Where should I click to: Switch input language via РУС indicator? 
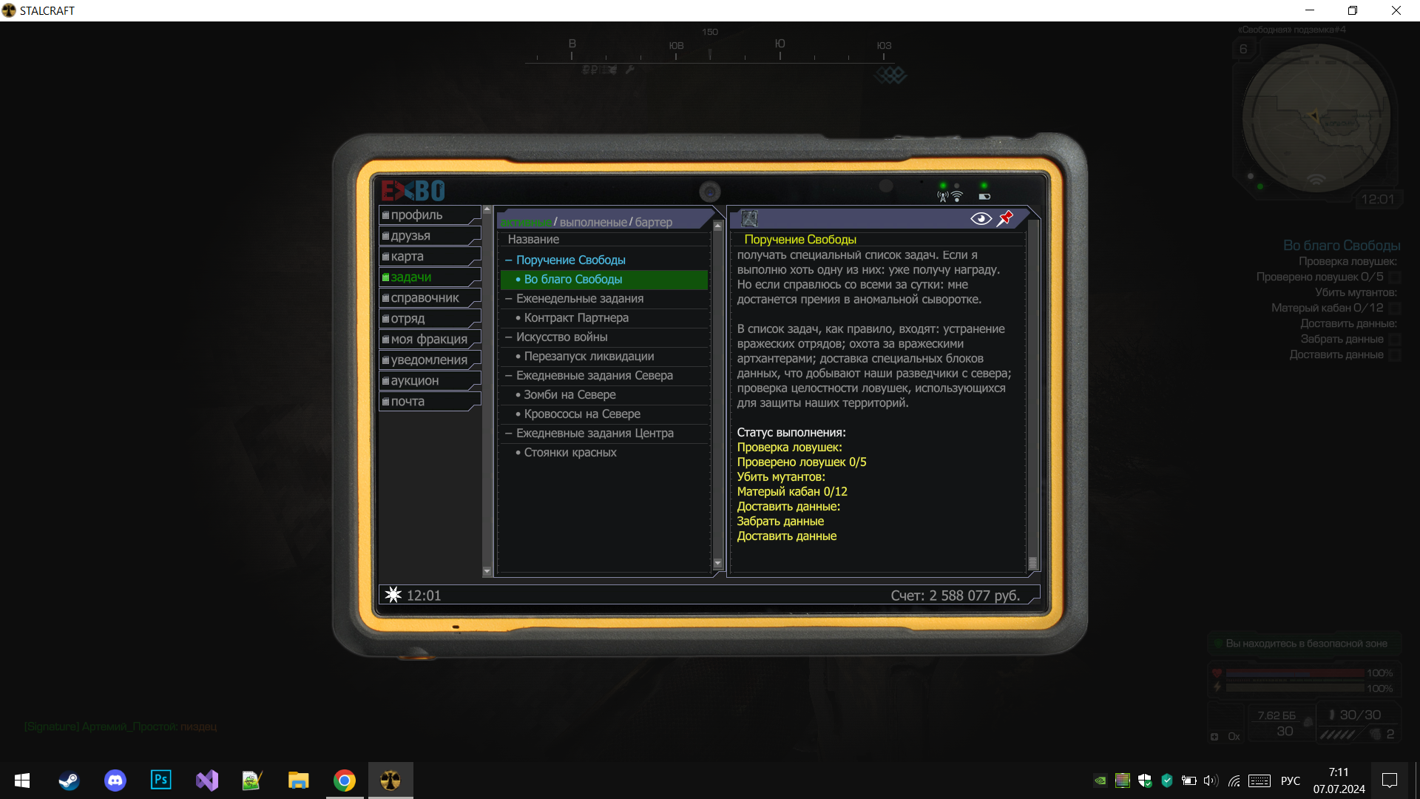click(x=1291, y=781)
